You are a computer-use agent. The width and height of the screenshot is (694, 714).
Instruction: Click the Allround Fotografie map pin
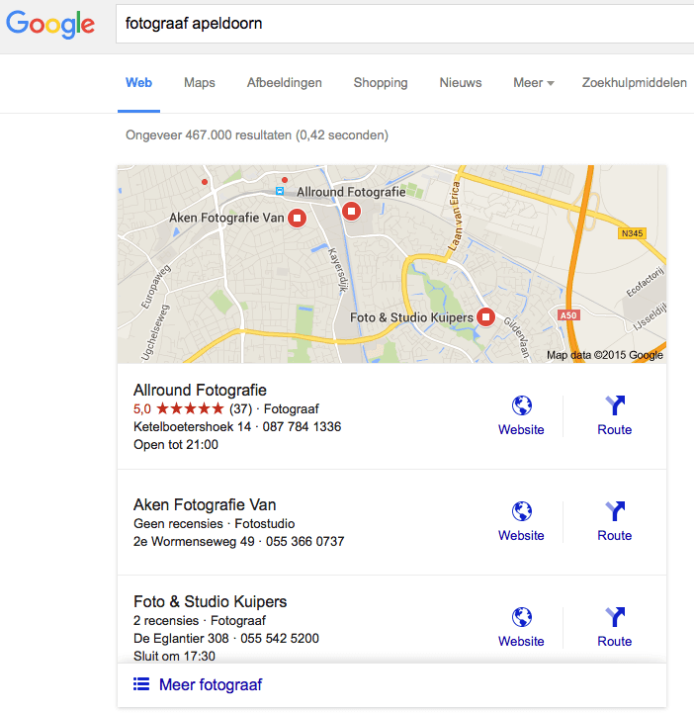352,211
